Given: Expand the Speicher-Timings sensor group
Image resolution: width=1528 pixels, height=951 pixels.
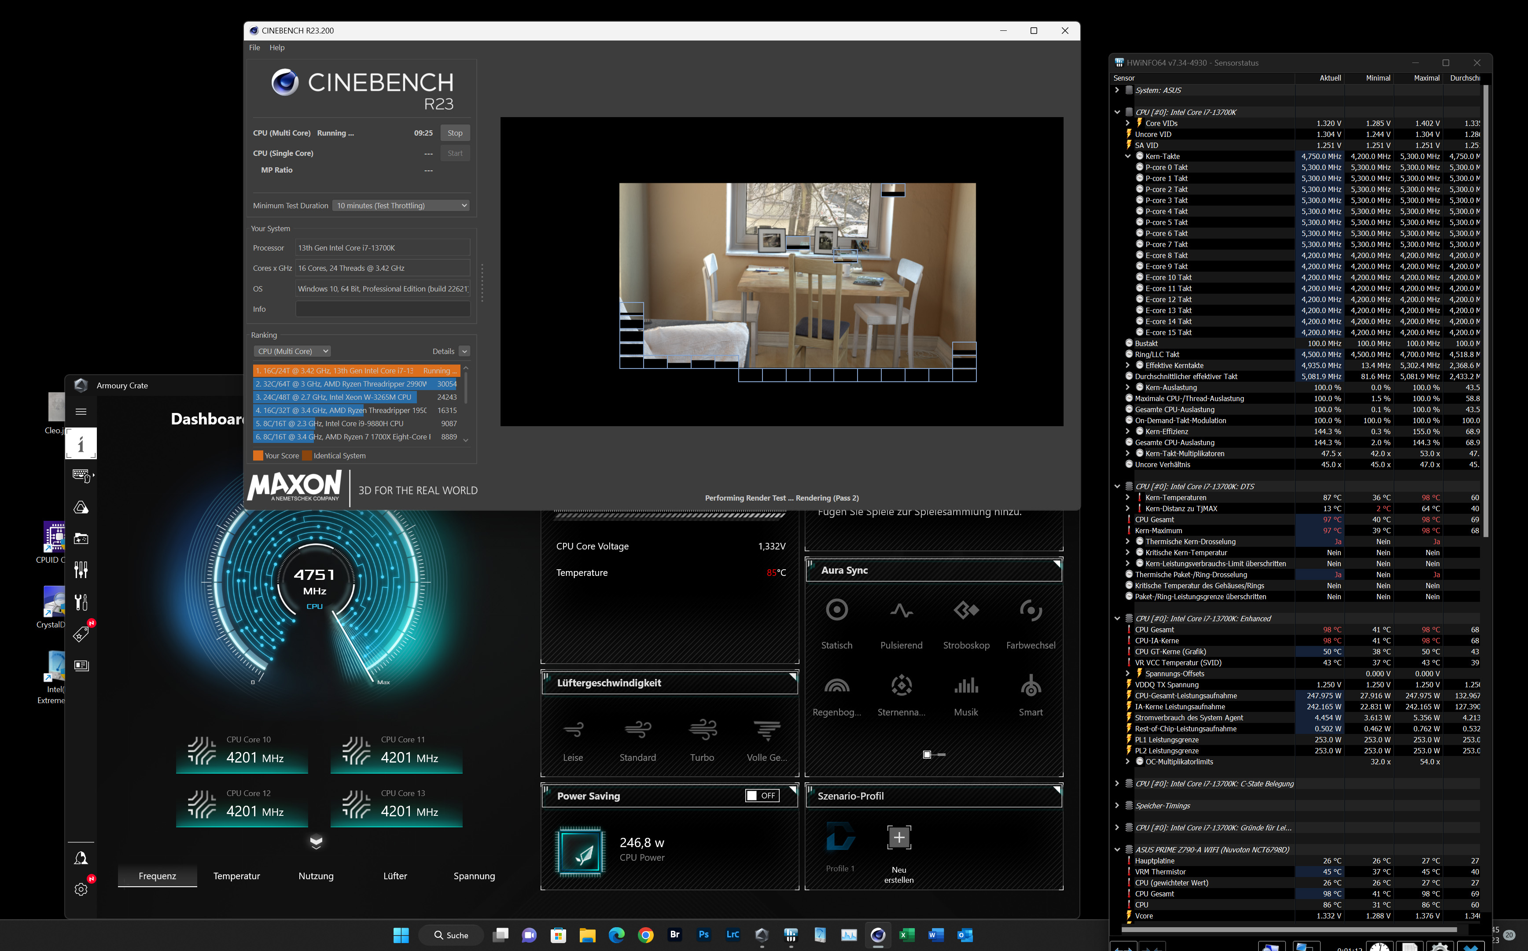Looking at the screenshot, I should (1117, 806).
